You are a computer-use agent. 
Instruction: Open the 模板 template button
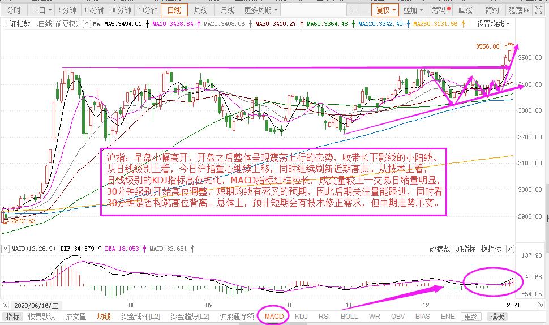coord(497,317)
